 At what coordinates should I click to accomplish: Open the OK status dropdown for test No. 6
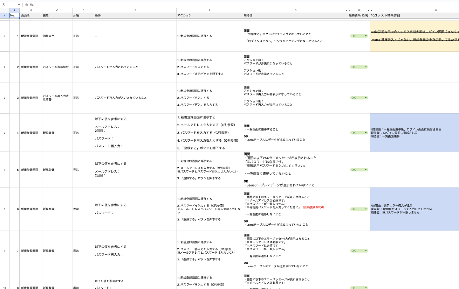pos(366,209)
